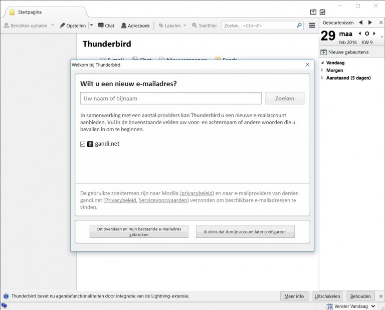Open the Venster Vandaag dropdown chevron
385x310 pixels.
pos(373,306)
